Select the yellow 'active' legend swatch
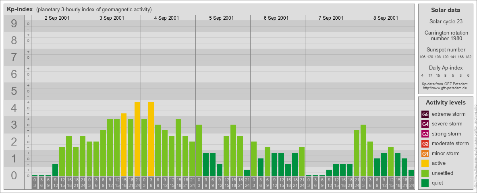Image resolution: width=477 pixels, height=193 pixels. (x=425, y=163)
